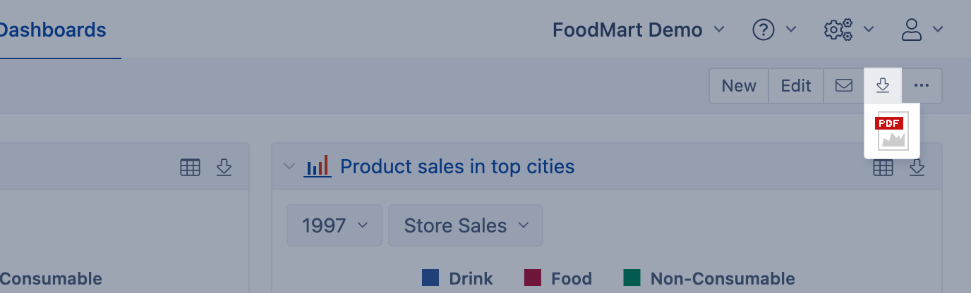This screenshot has height=293, width=971.
Task: Open the three-dots more options menu
Action: 922,86
